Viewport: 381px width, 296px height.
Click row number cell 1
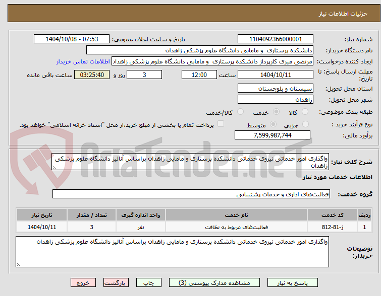[x=364, y=227]
